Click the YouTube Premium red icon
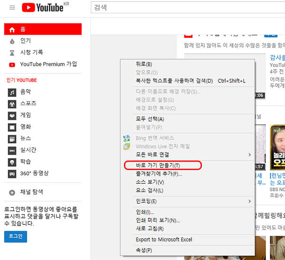This screenshot has width=285, height=260. coord(12,65)
